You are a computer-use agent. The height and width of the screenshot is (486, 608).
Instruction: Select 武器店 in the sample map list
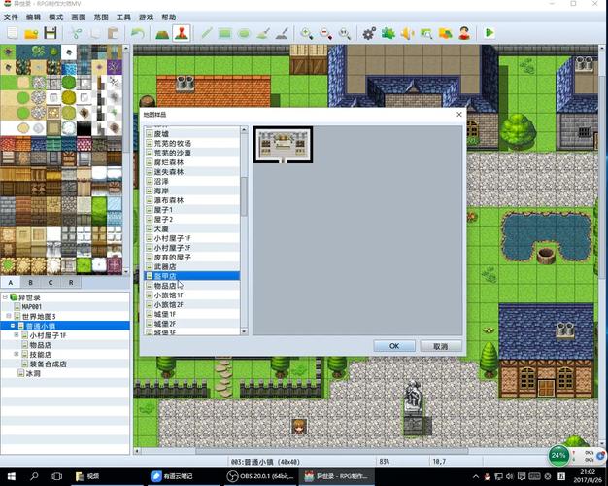click(166, 266)
